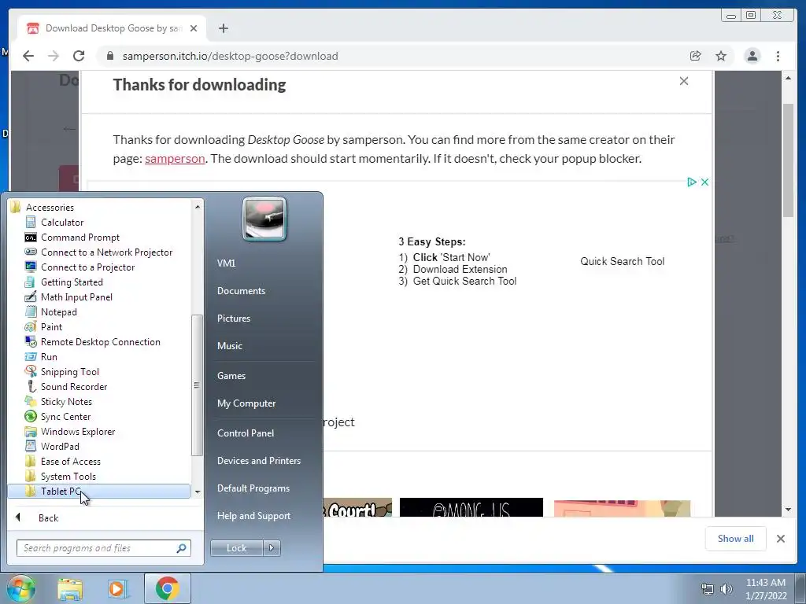Image resolution: width=806 pixels, height=604 pixels.
Task: Click the user account picture in the Start menu
Action: click(x=264, y=219)
